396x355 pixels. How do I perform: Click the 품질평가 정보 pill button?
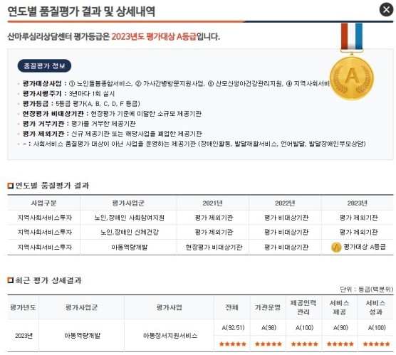click(44, 66)
